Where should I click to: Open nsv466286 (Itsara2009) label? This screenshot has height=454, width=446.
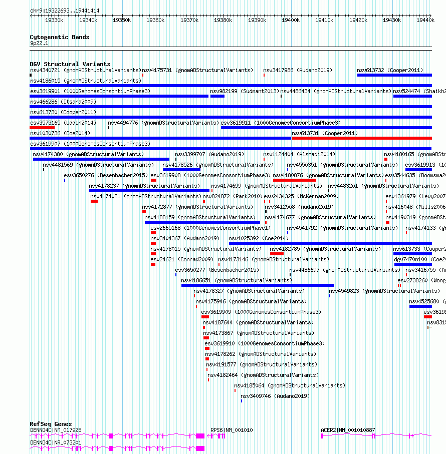pos(63,102)
